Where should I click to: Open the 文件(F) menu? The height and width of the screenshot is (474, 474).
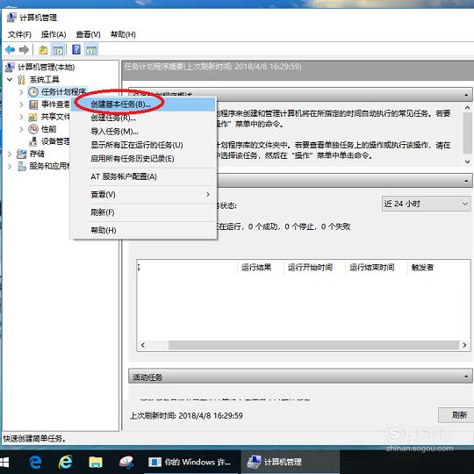pos(19,34)
